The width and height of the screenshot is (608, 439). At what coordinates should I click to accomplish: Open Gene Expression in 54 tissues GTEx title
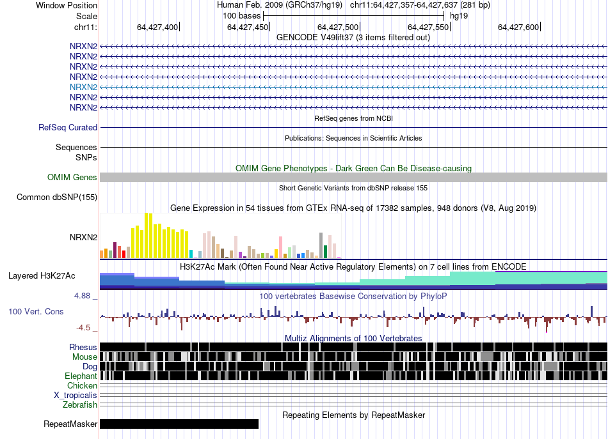click(x=353, y=208)
